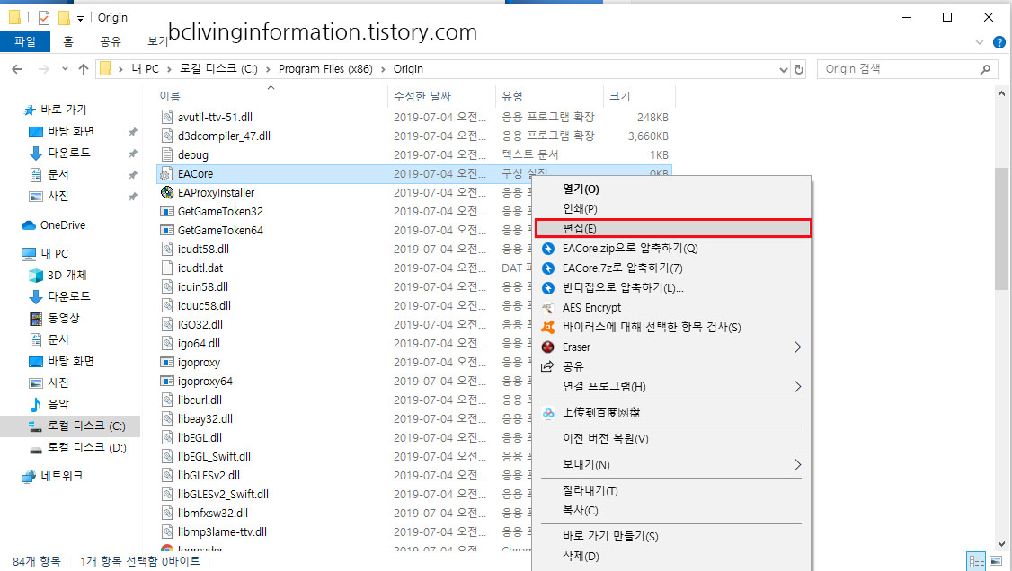The image size is (1012, 571).
Task: Select icudtl.dat file icon
Action: [167, 268]
